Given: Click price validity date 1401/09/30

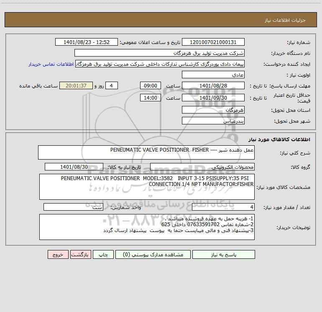Looking at the screenshot, I should point(213,98).
